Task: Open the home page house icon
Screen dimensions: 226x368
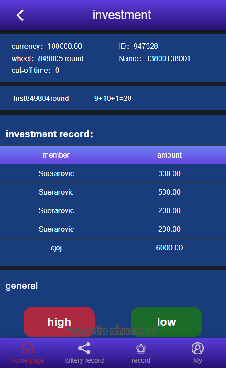Action: (28, 348)
